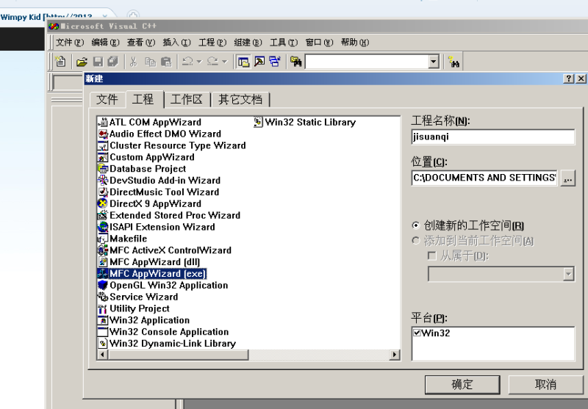Click the Undo arrow icon
This screenshot has height=409, width=588.
pyautogui.click(x=187, y=62)
